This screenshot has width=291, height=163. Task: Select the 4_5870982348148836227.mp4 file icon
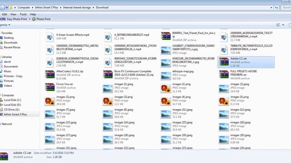click(x=108, y=37)
